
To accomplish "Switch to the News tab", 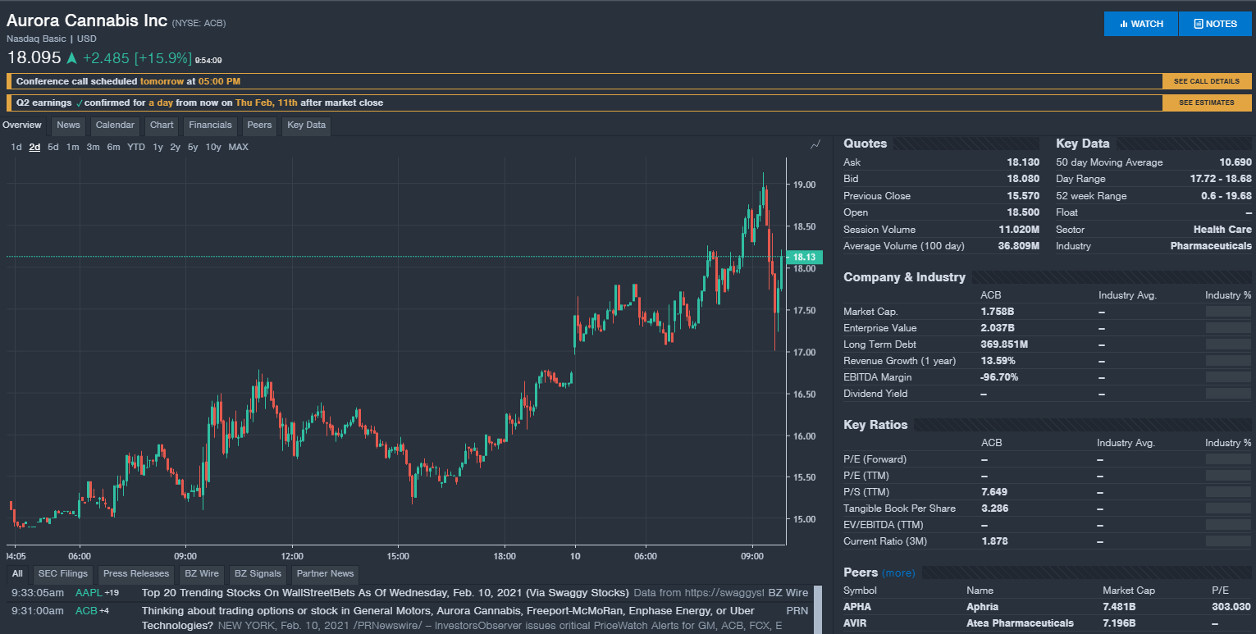I will 68,125.
